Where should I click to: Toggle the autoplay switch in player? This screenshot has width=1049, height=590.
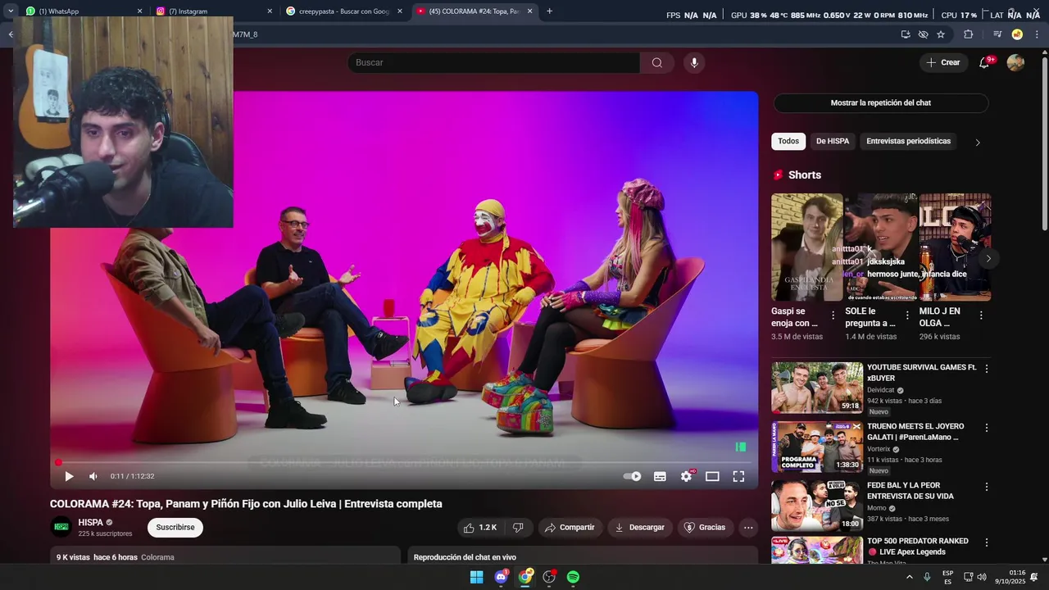click(x=633, y=476)
